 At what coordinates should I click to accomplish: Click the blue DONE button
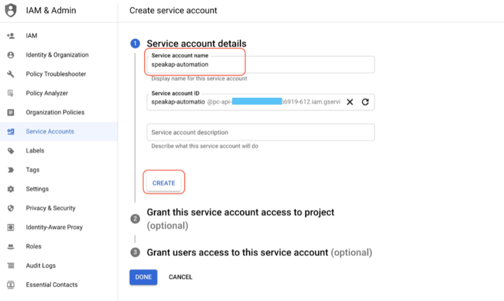click(x=143, y=277)
